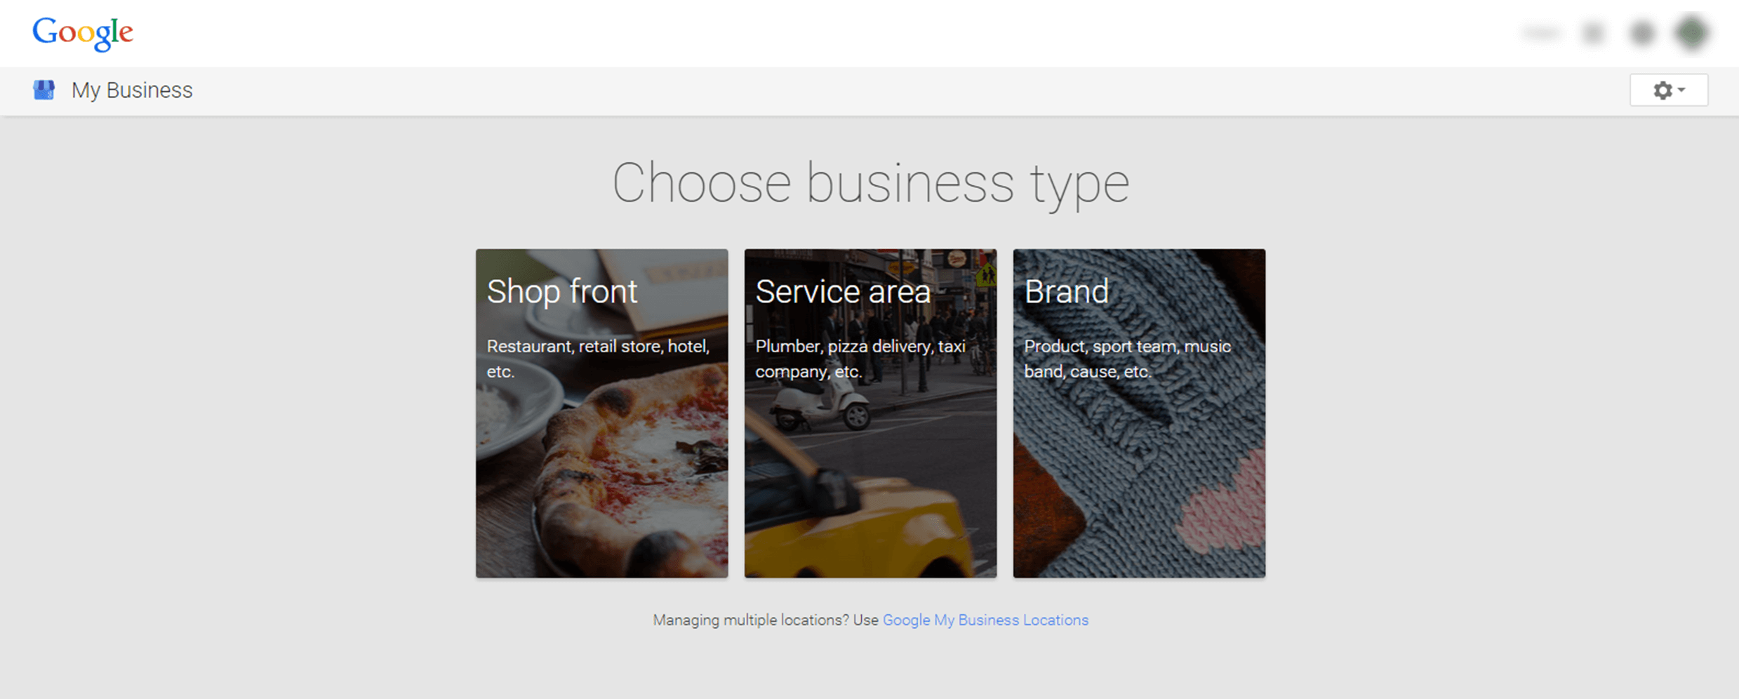Click the "Service area" card title
This screenshot has width=1739, height=699.
pyautogui.click(x=842, y=291)
